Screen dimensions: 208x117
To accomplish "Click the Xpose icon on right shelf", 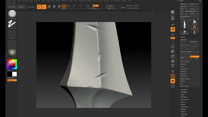I will [173, 86].
